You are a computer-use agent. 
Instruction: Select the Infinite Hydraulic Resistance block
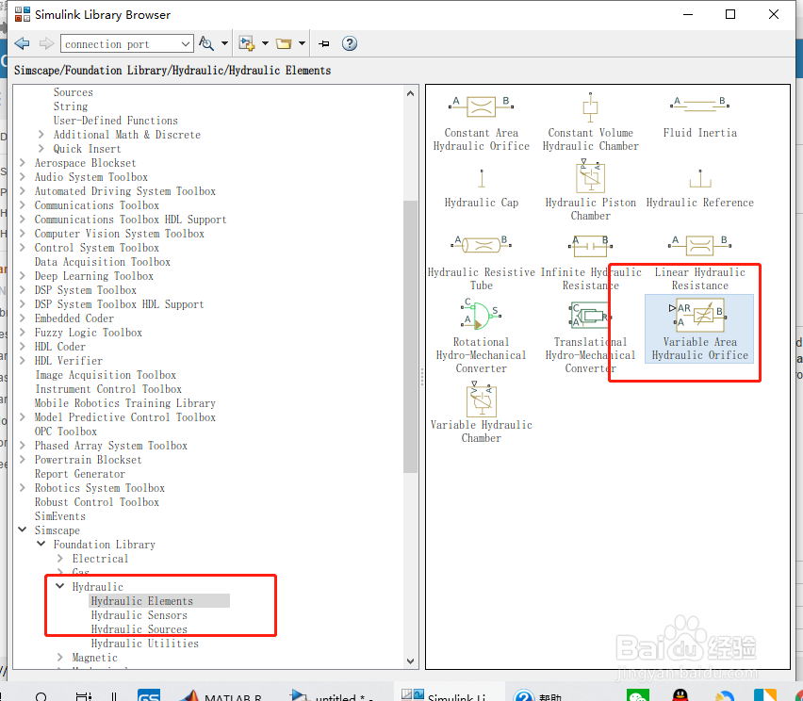(x=591, y=263)
